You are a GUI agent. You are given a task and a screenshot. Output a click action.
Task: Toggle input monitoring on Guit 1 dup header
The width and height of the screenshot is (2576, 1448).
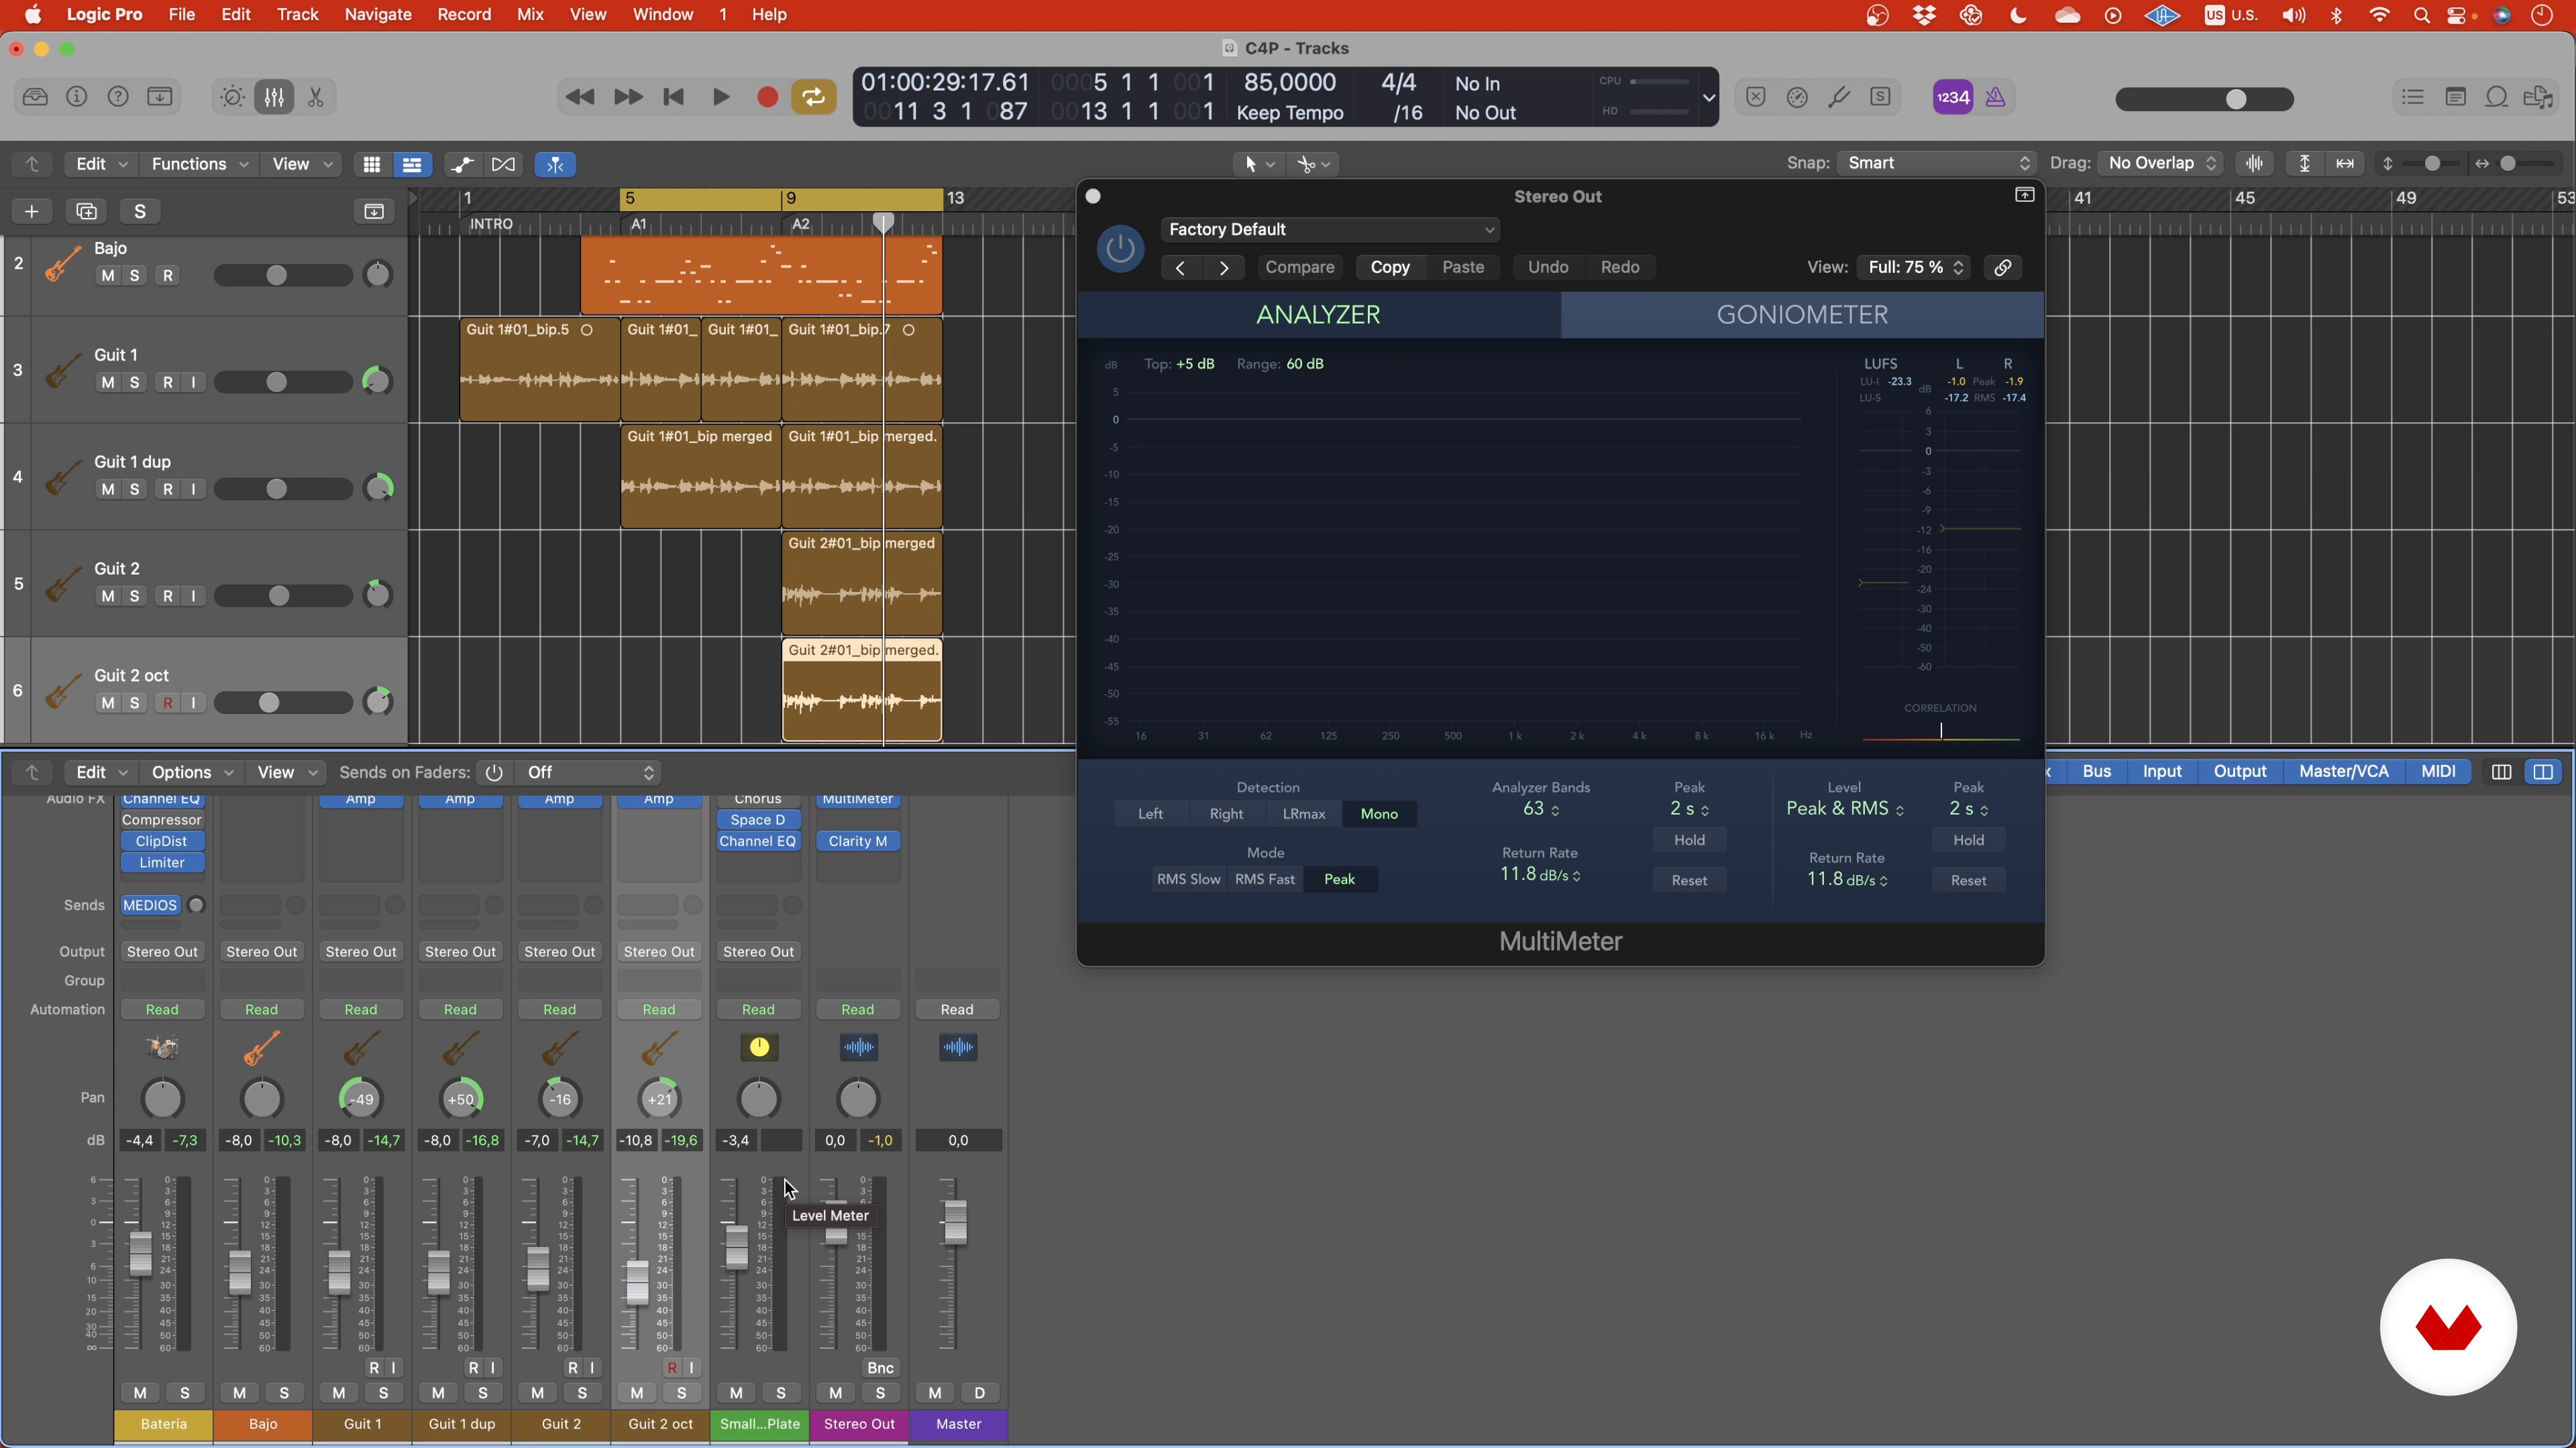[193, 489]
